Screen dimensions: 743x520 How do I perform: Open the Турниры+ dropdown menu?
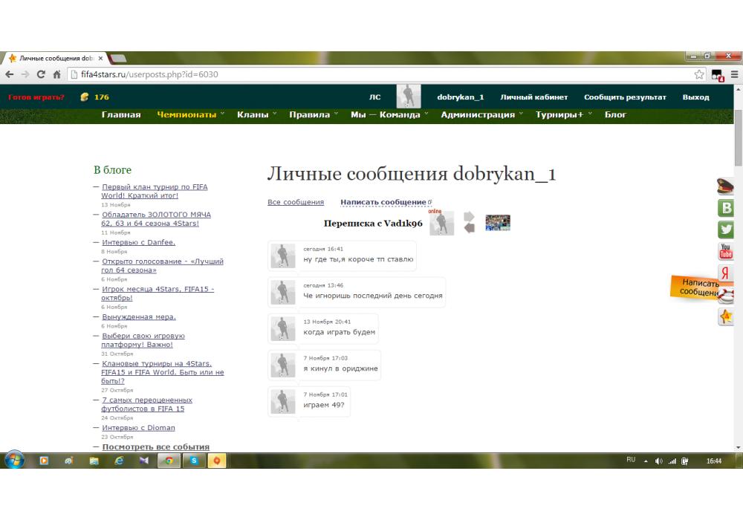559,114
